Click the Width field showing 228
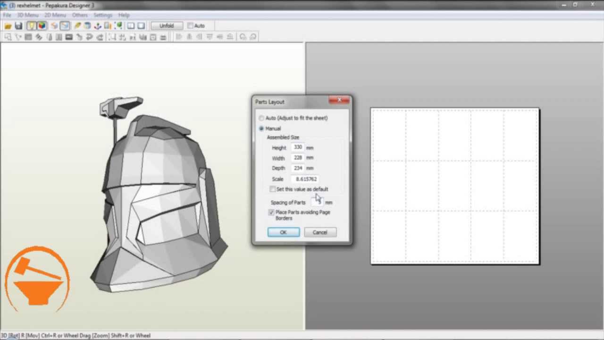This screenshot has width=604, height=340. click(297, 158)
